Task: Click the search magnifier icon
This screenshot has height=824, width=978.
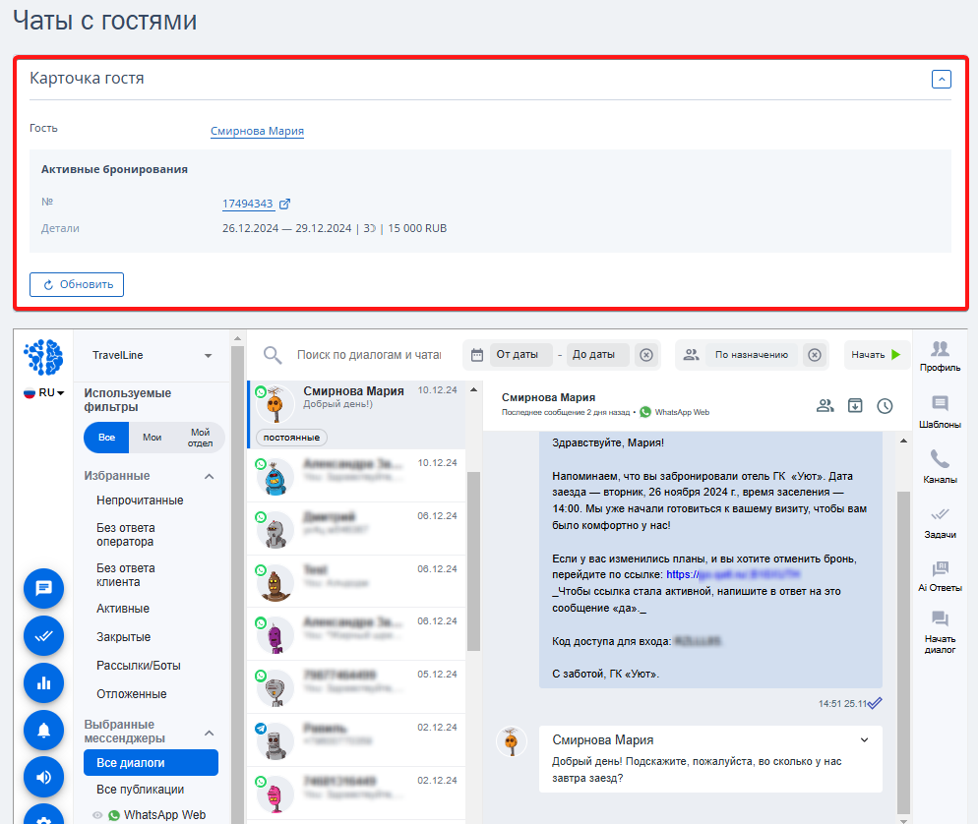Action: tap(273, 355)
